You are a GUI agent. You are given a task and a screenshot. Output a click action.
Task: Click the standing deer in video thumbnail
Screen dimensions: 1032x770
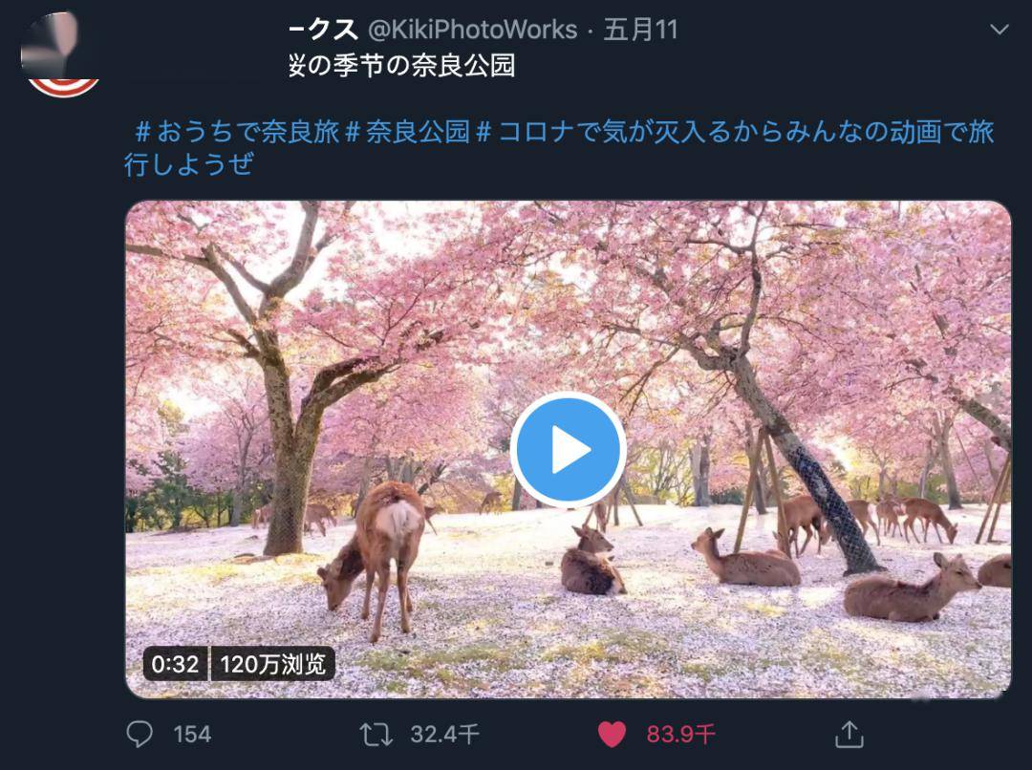[376, 556]
